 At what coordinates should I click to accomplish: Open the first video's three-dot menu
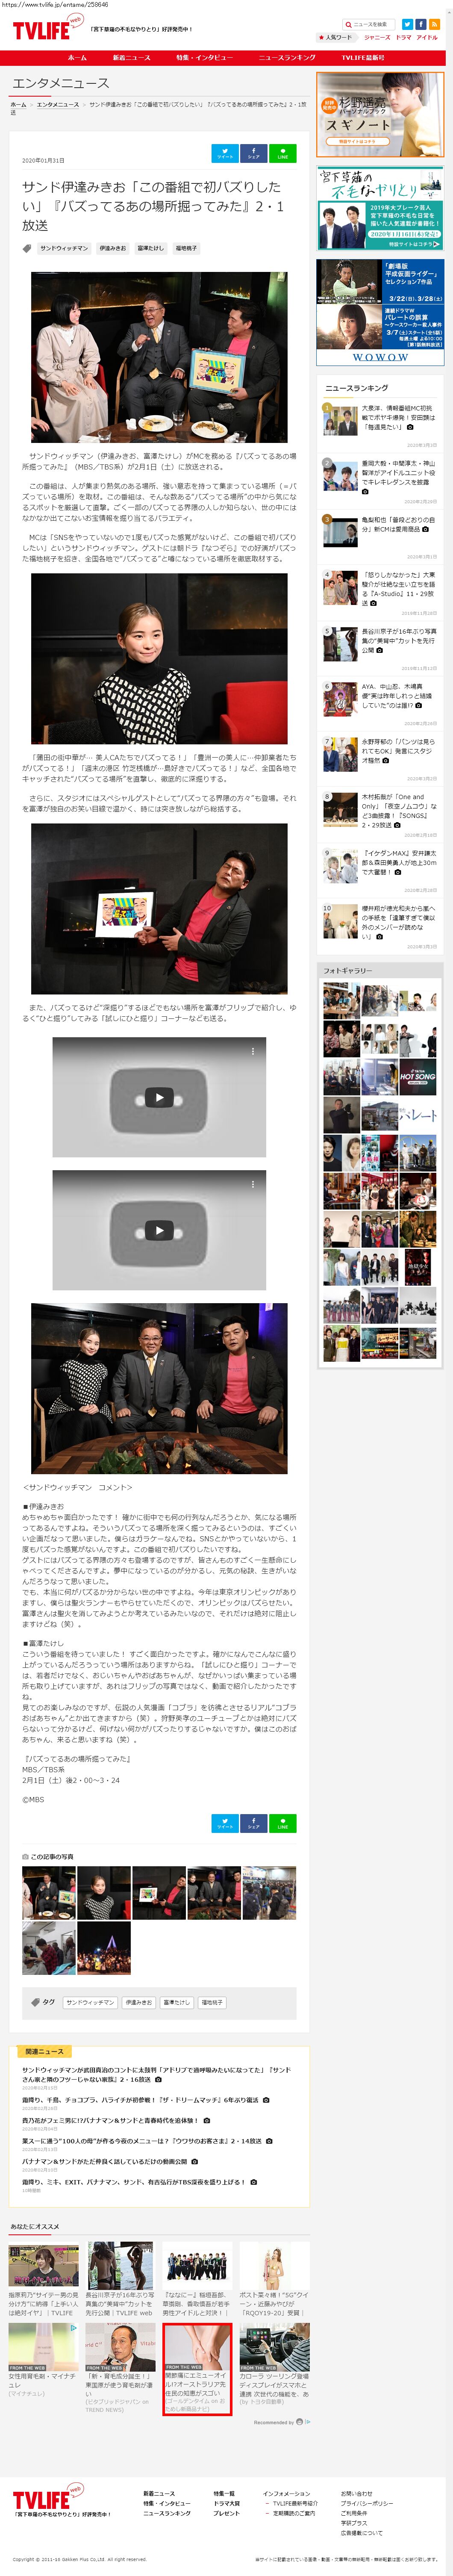coord(252,1051)
